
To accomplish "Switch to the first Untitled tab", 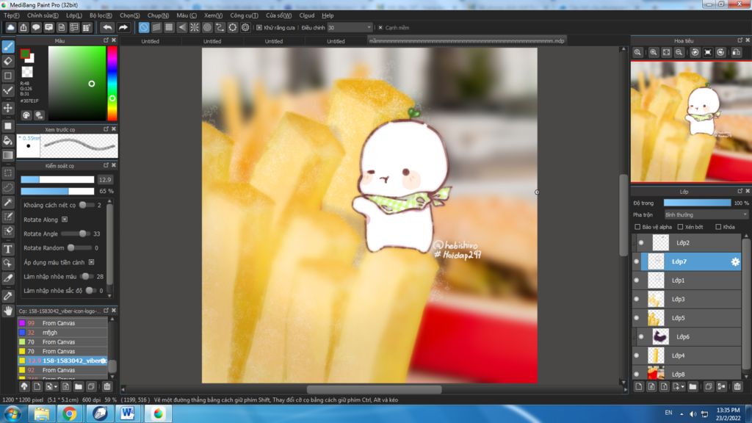I will click(x=150, y=41).
